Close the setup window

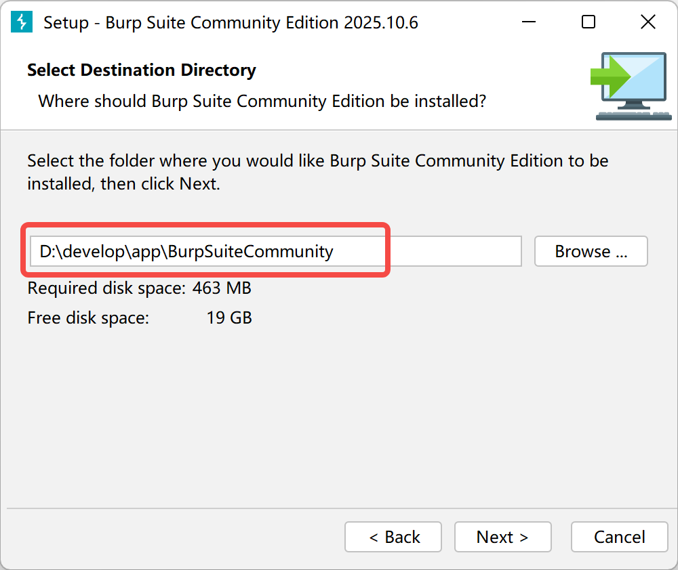point(647,22)
